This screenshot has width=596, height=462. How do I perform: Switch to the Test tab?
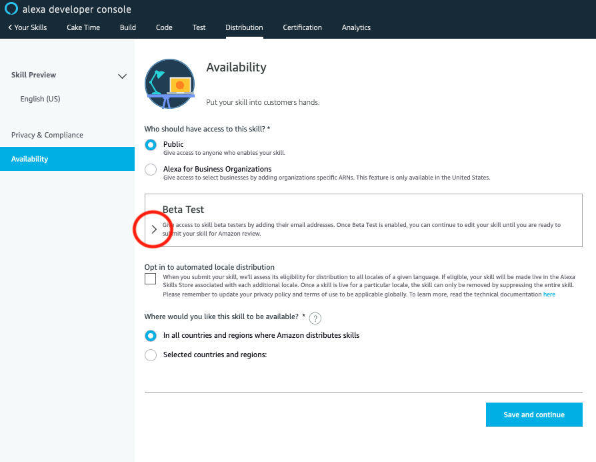point(198,27)
